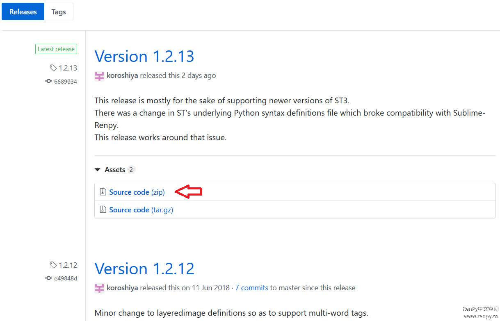Open koroshiya's profile link under Version 1.2.13
This screenshot has height=321, width=500.
[x=122, y=75]
